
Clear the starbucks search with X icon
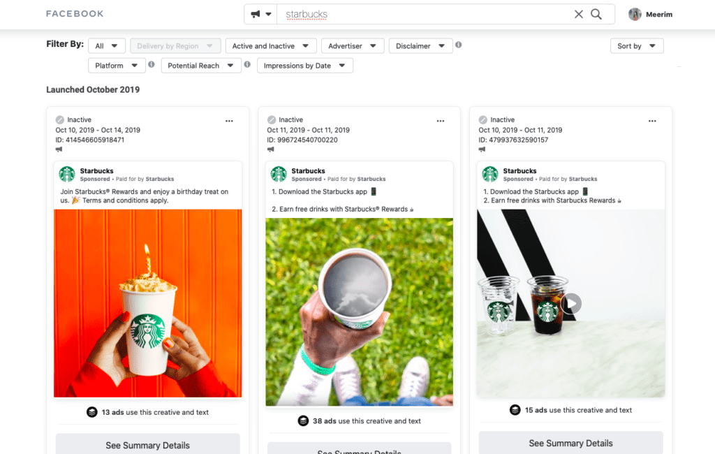pos(579,14)
